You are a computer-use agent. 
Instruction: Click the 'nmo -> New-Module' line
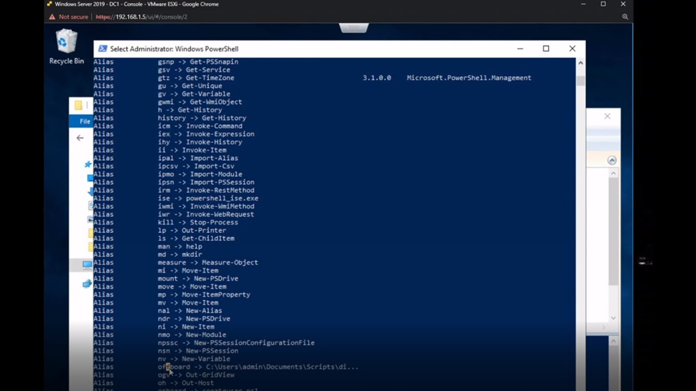point(191,335)
